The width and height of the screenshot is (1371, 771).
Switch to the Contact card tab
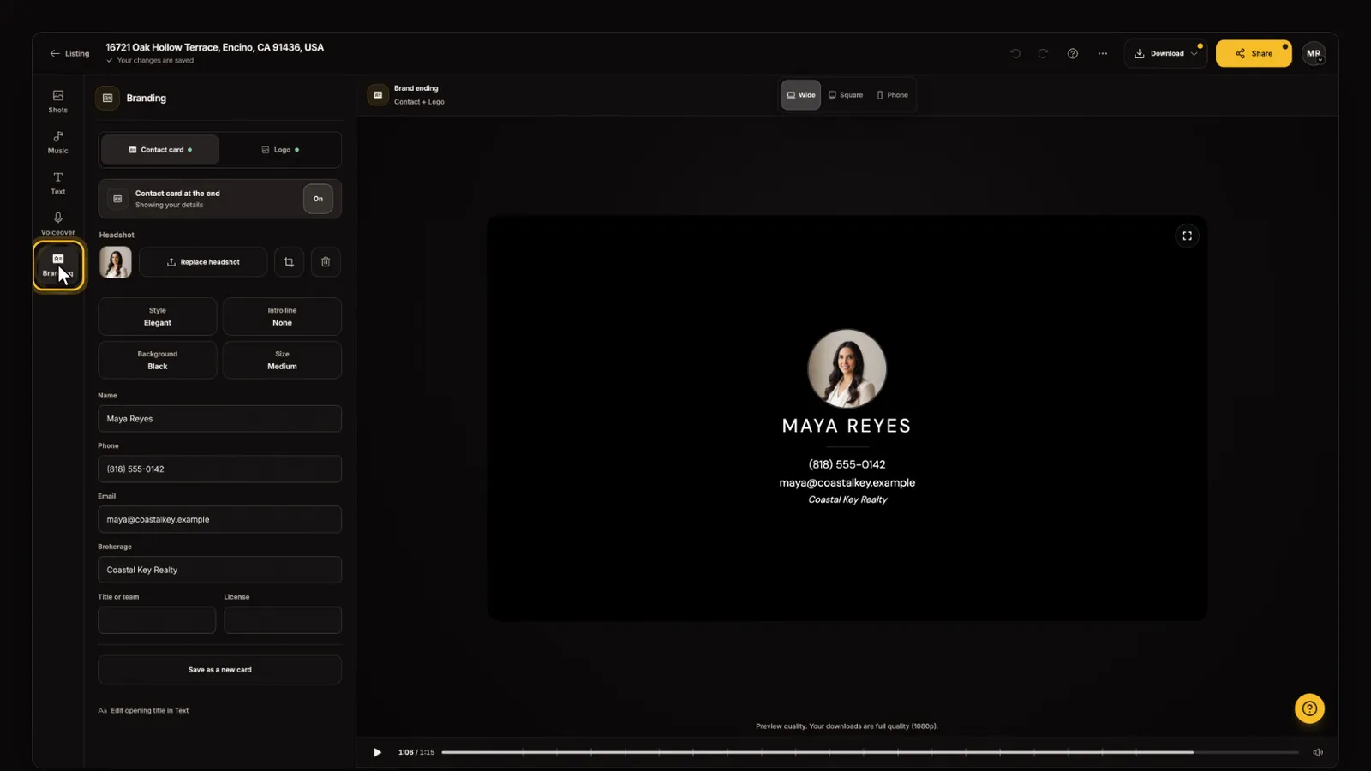coord(160,150)
